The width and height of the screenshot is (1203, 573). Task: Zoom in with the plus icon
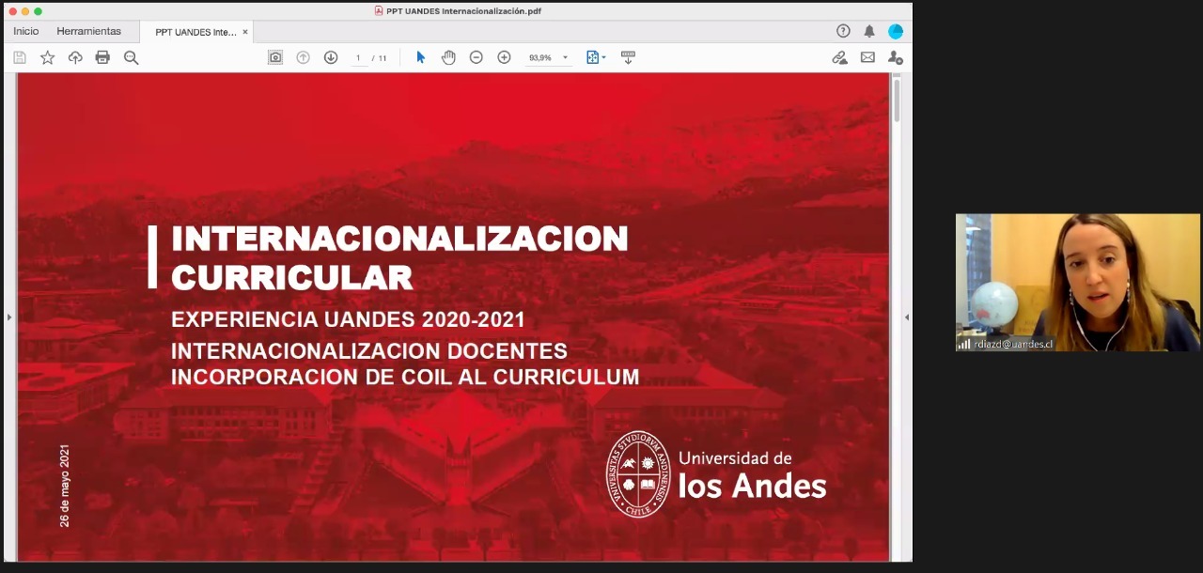[x=504, y=57]
